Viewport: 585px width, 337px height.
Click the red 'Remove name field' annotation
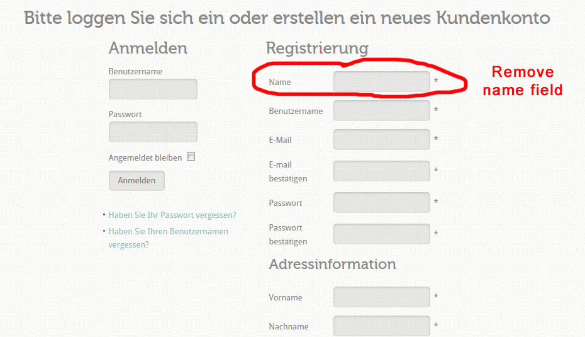(x=523, y=81)
